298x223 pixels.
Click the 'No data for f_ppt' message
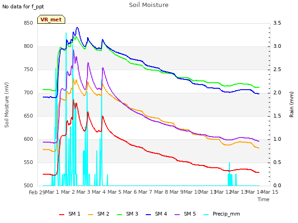[23, 7]
